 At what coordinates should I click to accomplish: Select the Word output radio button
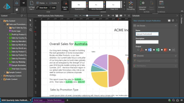[146, 50]
